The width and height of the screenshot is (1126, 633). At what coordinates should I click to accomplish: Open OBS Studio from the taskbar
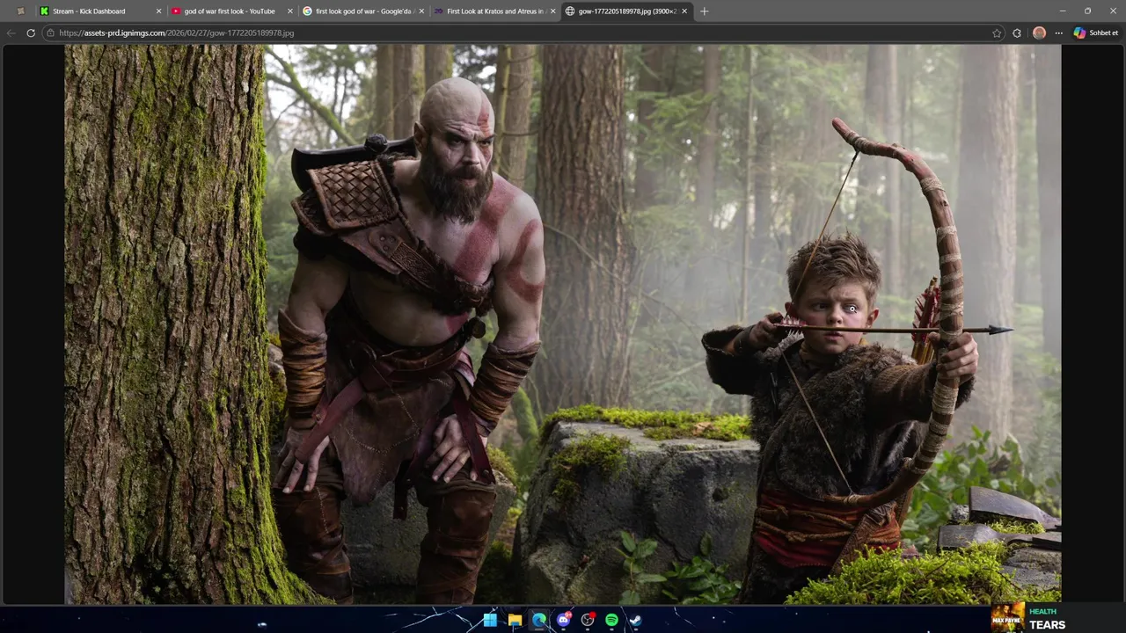(588, 620)
